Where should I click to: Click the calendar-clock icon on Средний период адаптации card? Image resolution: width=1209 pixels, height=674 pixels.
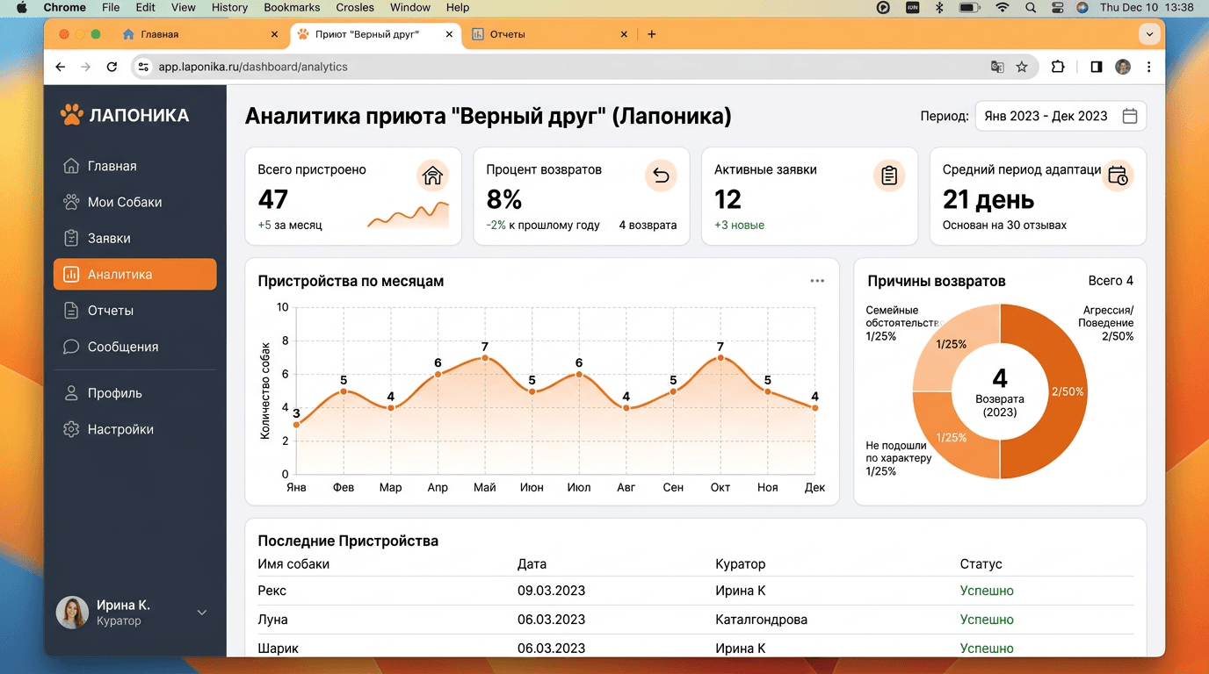pyautogui.click(x=1118, y=176)
